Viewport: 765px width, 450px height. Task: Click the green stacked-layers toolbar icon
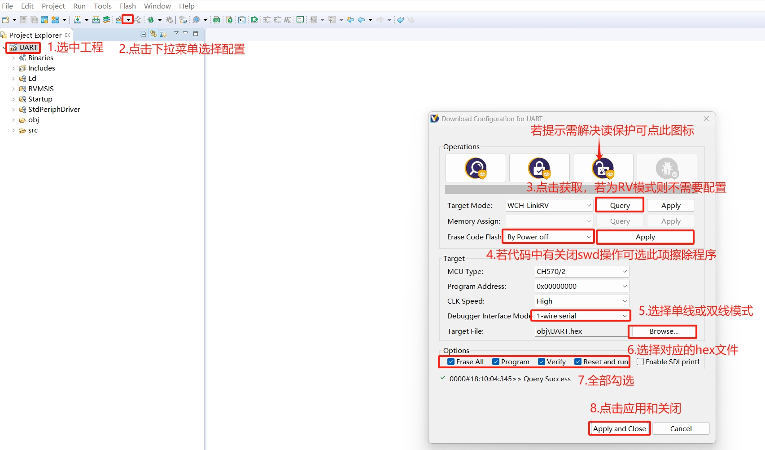coord(106,20)
